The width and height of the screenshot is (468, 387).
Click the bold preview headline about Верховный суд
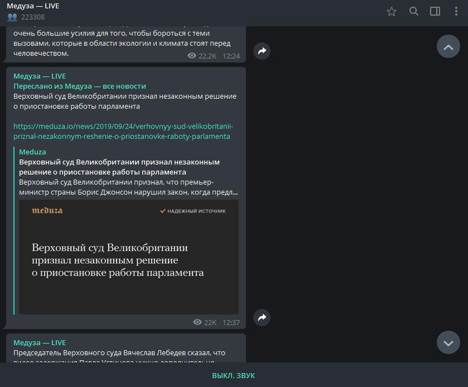tap(119, 167)
